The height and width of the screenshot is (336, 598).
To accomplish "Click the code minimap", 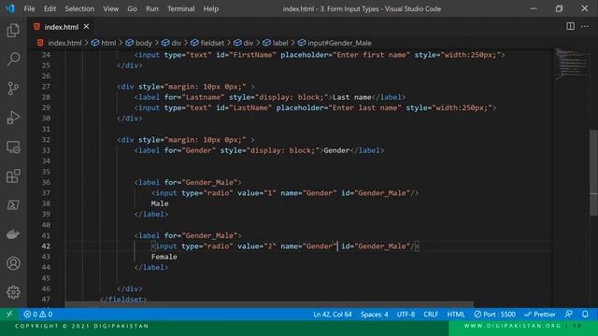I will click(571, 64).
